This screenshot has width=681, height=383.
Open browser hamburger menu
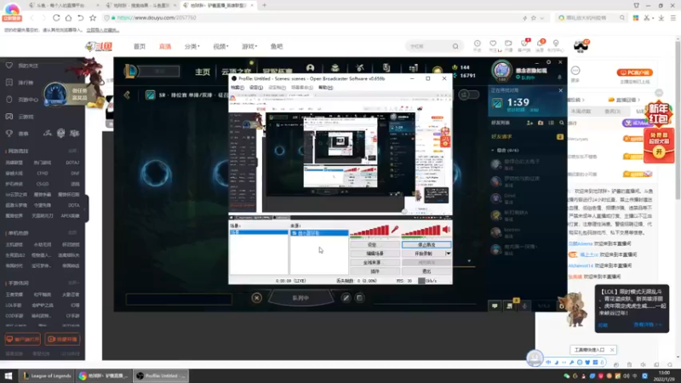pos(673,18)
